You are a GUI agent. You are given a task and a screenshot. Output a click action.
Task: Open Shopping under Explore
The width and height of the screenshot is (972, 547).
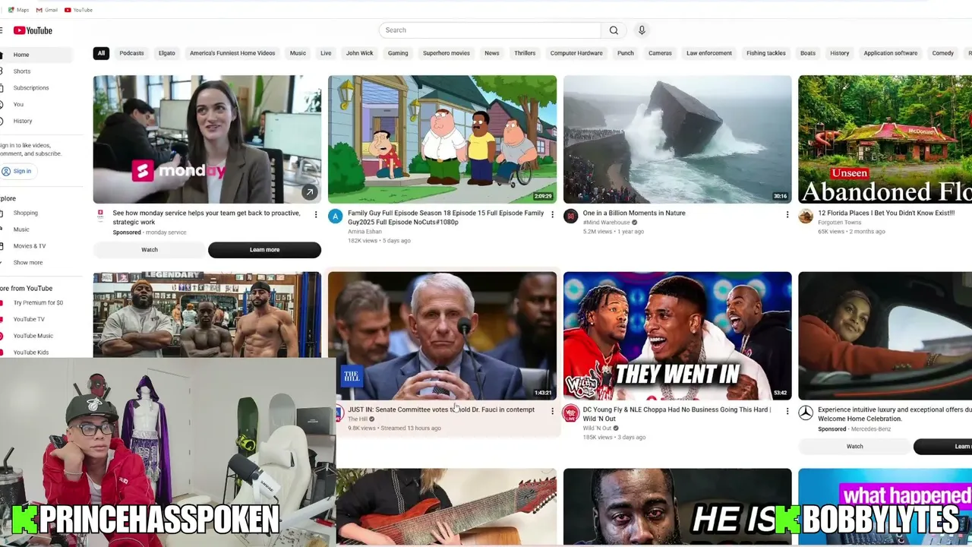pos(35,213)
